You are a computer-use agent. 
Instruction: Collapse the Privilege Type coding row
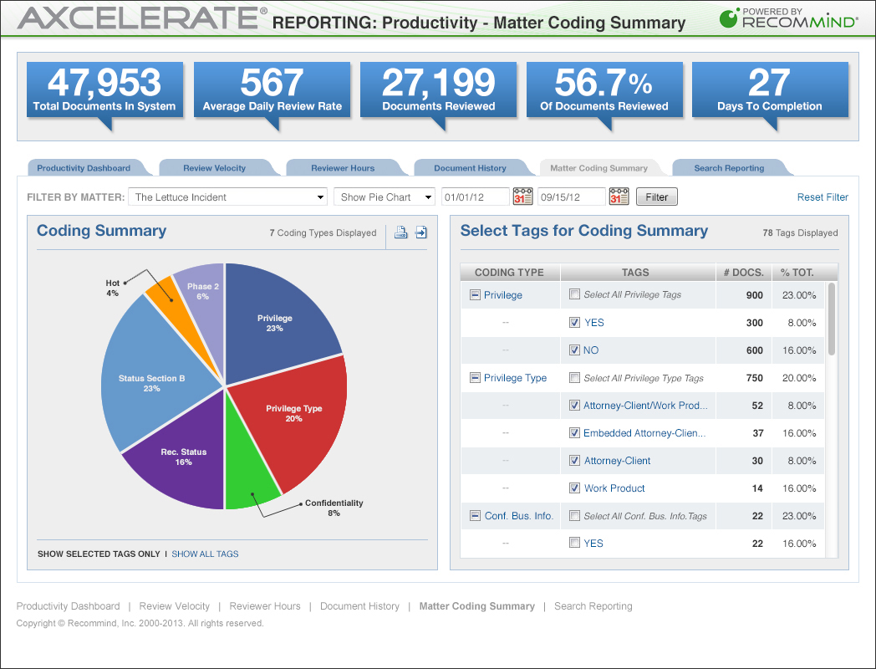[475, 378]
